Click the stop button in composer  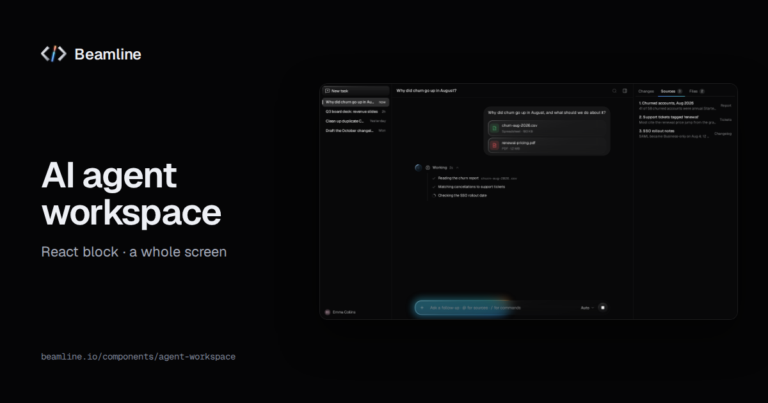(x=602, y=308)
